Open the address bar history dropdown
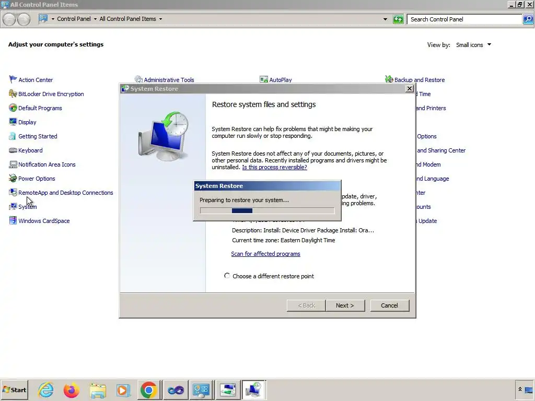Screen dimensions: 535x401 point(385,19)
